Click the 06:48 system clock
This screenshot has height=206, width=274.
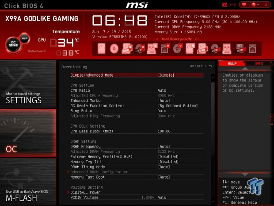120,20
